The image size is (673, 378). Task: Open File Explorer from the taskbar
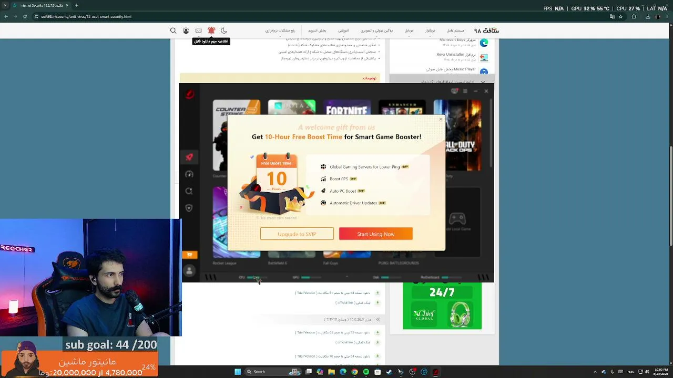[332, 372]
